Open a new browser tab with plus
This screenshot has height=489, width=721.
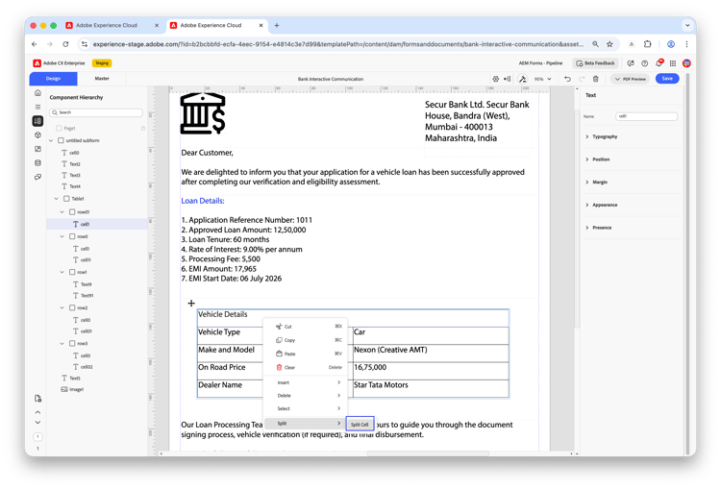276,26
